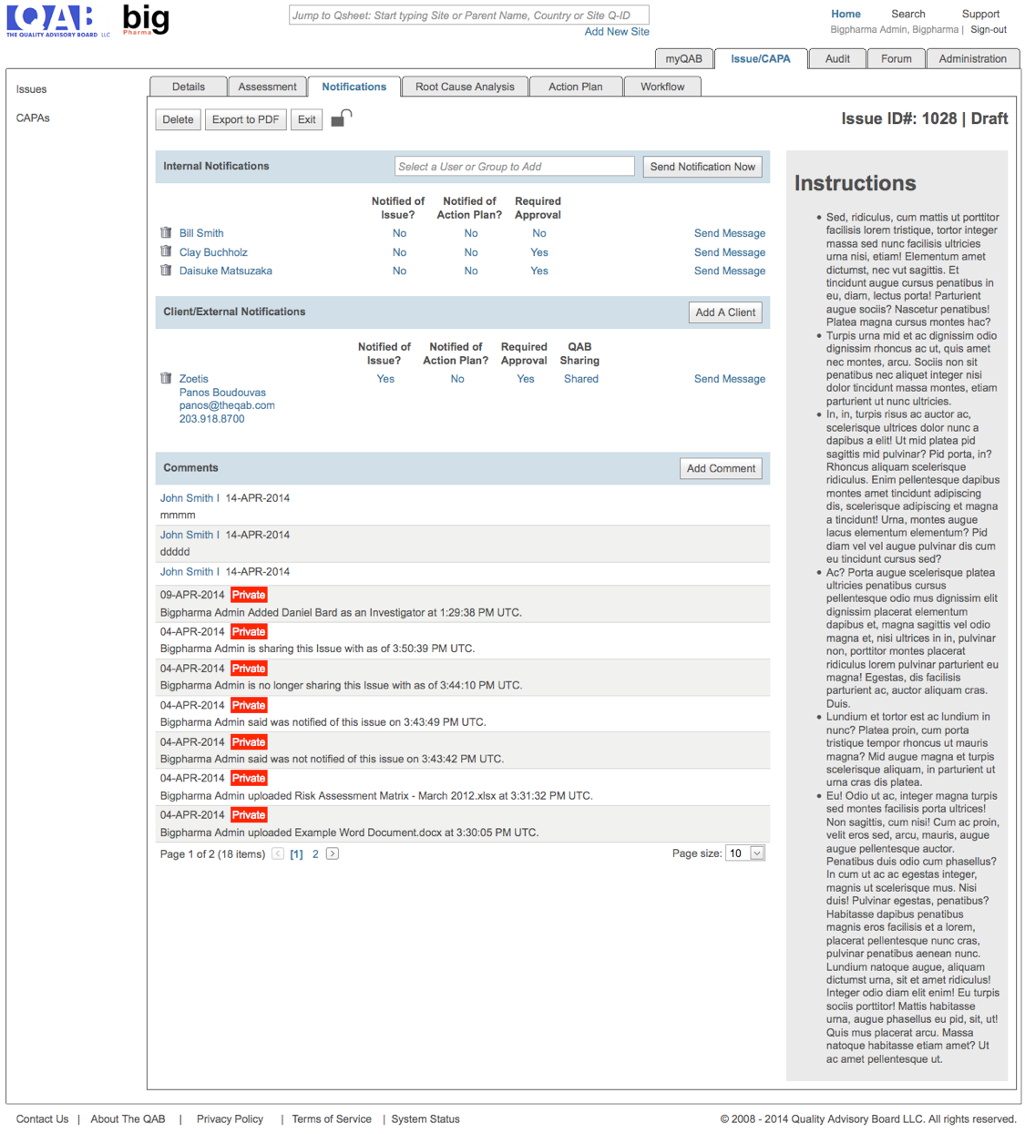The image size is (1025, 1134).
Task: Open CAPAs in the left sidebar
Action: coord(33,118)
